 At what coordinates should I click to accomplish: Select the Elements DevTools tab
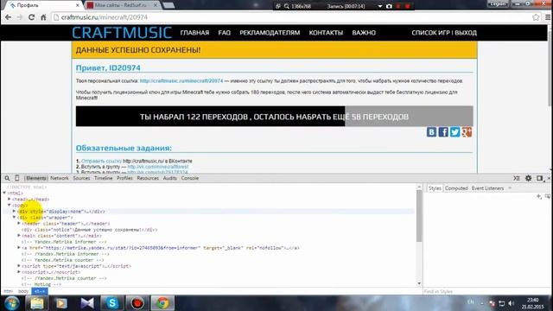pos(36,178)
